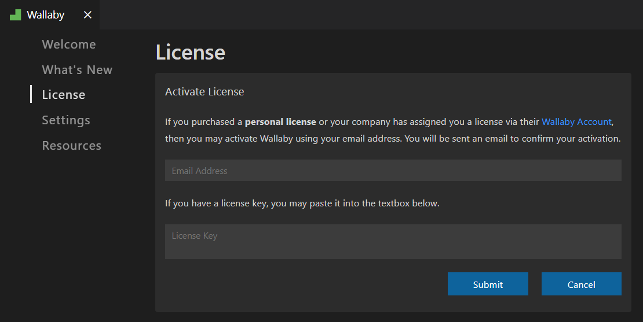Select License in the sidebar
The width and height of the screenshot is (643, 322).
pyautogui.click(x=64, y=94)
